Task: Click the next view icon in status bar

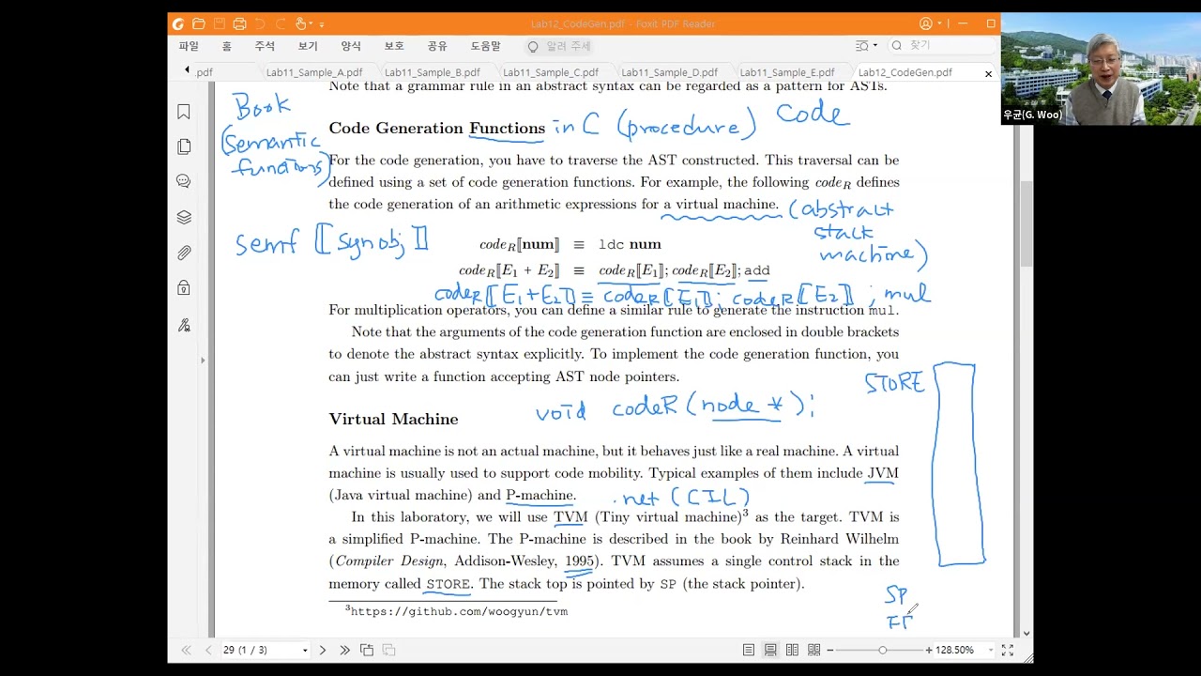Action: 388,650
